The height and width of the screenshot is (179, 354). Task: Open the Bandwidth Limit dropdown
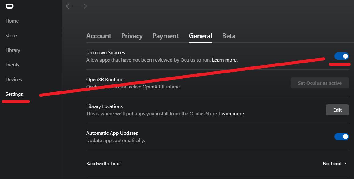pyautogui.click(x=335, y=164)
